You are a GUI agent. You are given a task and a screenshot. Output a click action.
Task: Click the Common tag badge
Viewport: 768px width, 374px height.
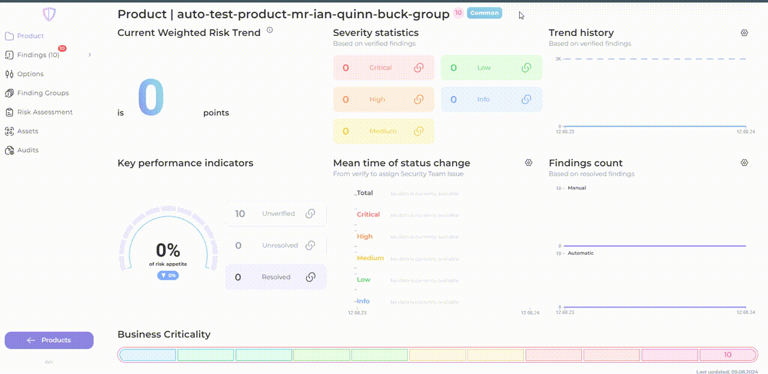(x=484, y=13)
